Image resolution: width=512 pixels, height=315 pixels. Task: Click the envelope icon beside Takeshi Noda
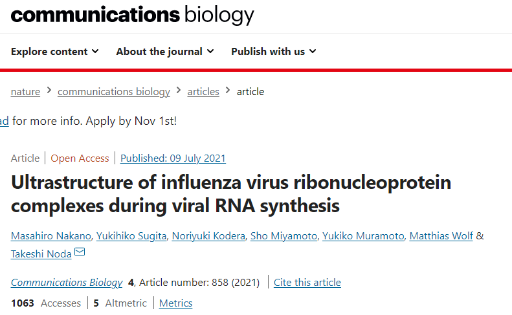pyautogui.click(x=80, y=252)
